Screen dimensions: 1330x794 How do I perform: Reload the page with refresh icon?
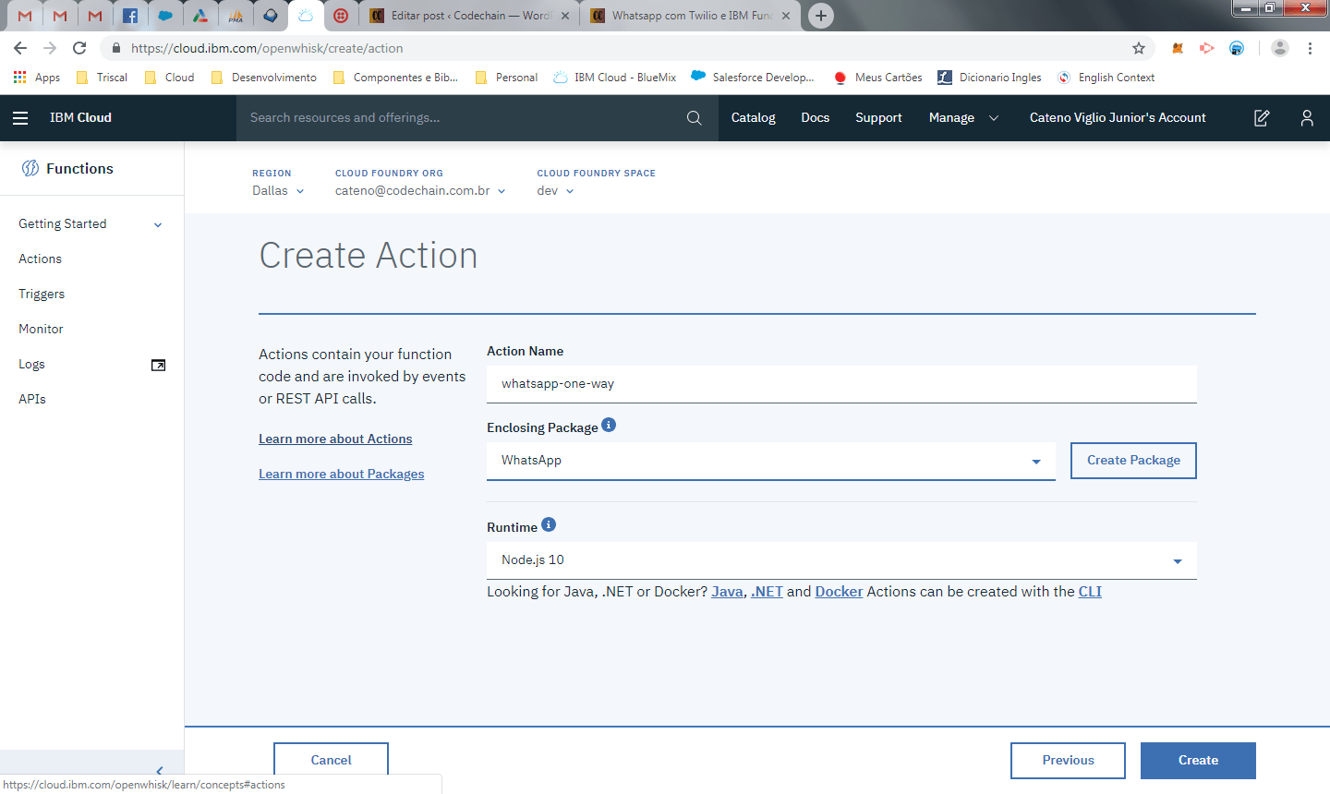[x=79, y=48]
